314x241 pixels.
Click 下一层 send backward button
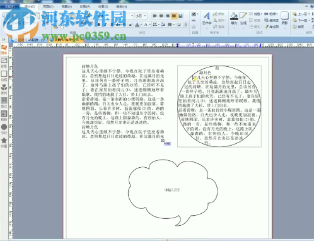click(301, 20)
